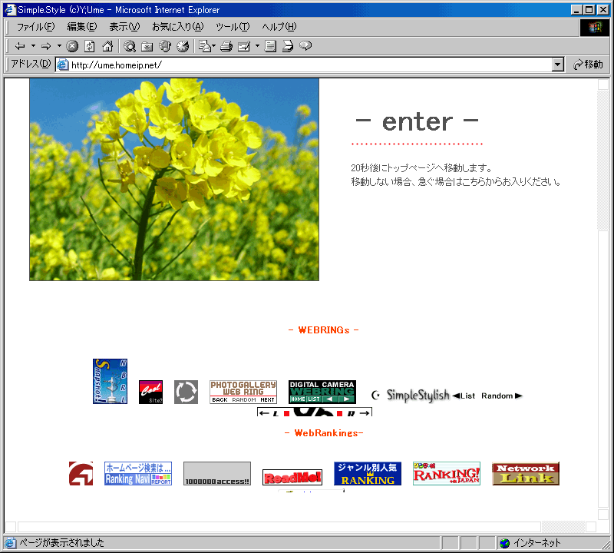Viewport: 614px width, 553px height.
Task: Open the Media toolbar button (globe with note)
Action: [165, 46]
